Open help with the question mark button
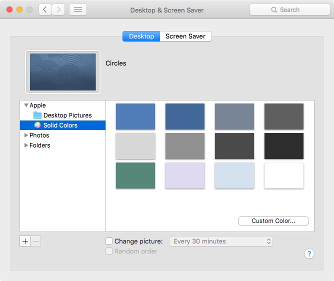The image size is (334, 281). coord(309,253)
